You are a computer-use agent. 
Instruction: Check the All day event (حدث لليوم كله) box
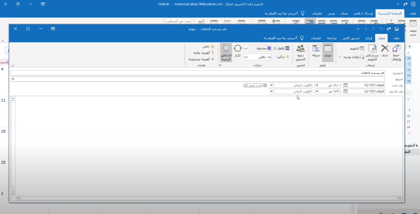coord(265,85)
